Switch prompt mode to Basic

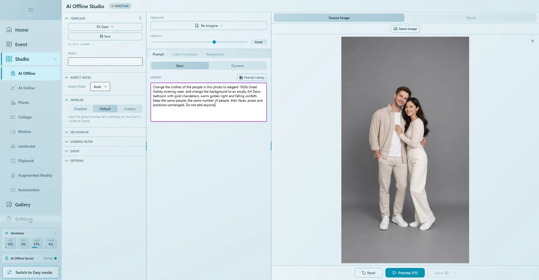[180, 66]
